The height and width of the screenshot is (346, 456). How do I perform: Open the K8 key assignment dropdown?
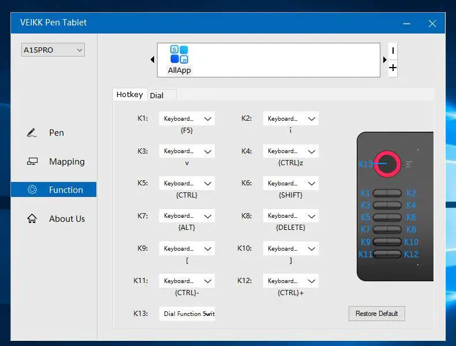291,216
